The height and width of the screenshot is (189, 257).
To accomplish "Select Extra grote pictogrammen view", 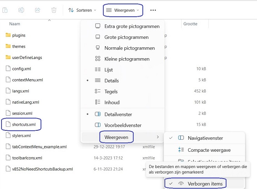I will pyautogui.click(x=132, y=26).
